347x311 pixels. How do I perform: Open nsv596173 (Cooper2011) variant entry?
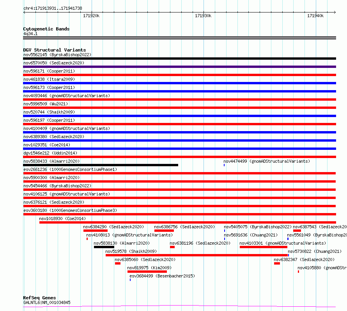click(x=49, y=87)
